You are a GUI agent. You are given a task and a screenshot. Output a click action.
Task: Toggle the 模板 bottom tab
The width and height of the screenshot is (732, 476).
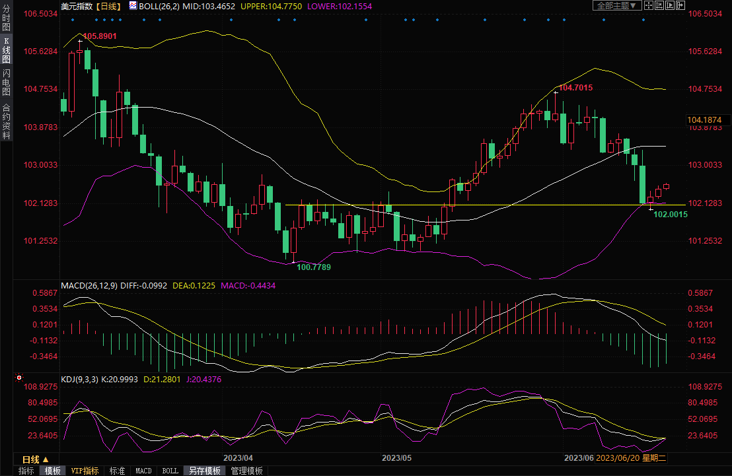tap(53, 471)
